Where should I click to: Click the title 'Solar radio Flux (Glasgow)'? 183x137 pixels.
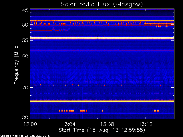click(x=102, y=5)
